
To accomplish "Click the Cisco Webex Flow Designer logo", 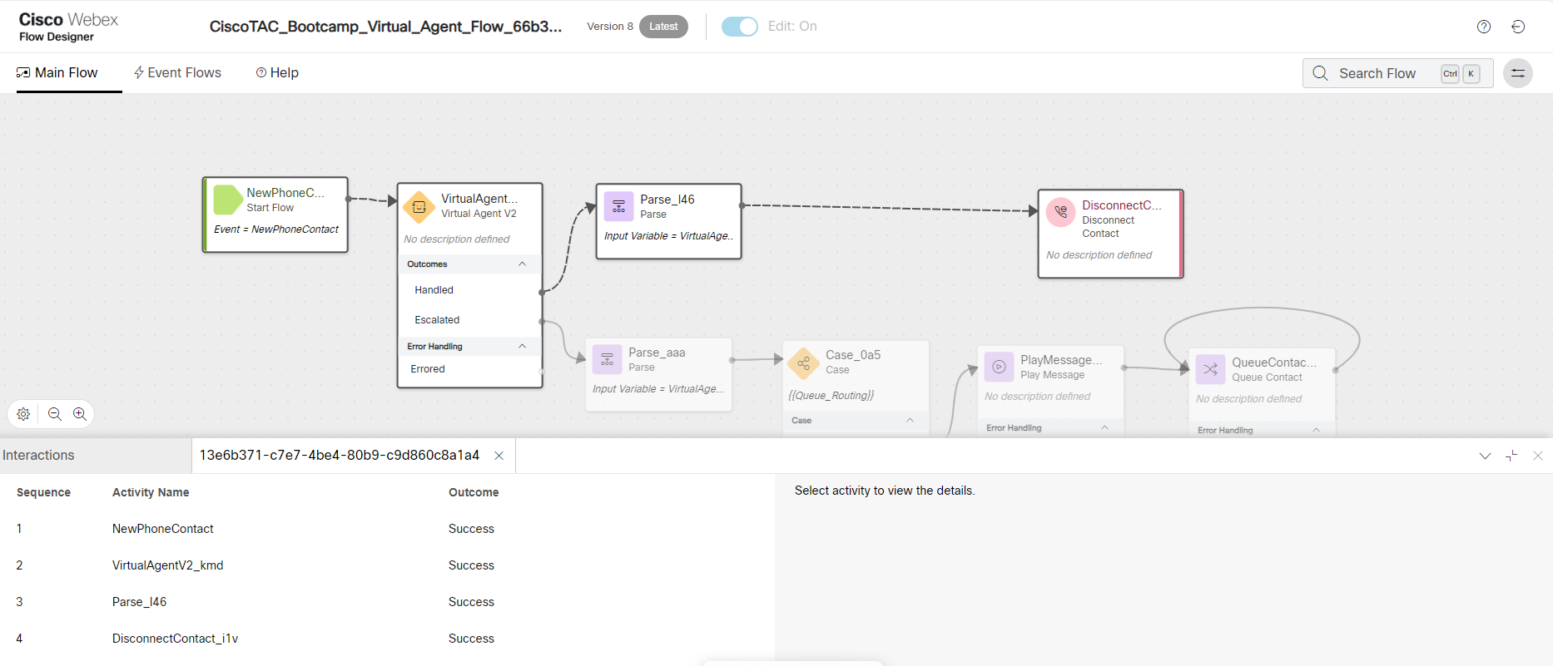I will (68, 27).
